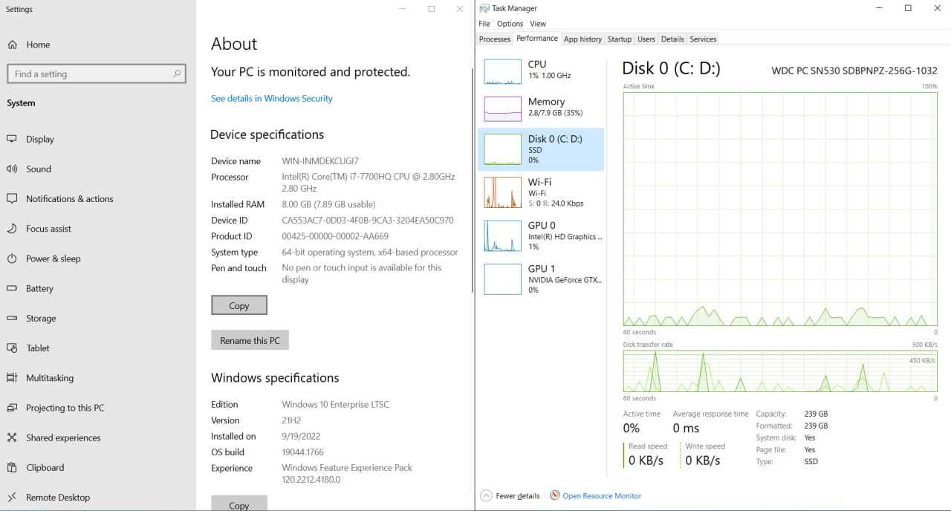The image size is (951, 511).
Task: Click the Focus assist moon icon
Action: [x=12, y=229]
